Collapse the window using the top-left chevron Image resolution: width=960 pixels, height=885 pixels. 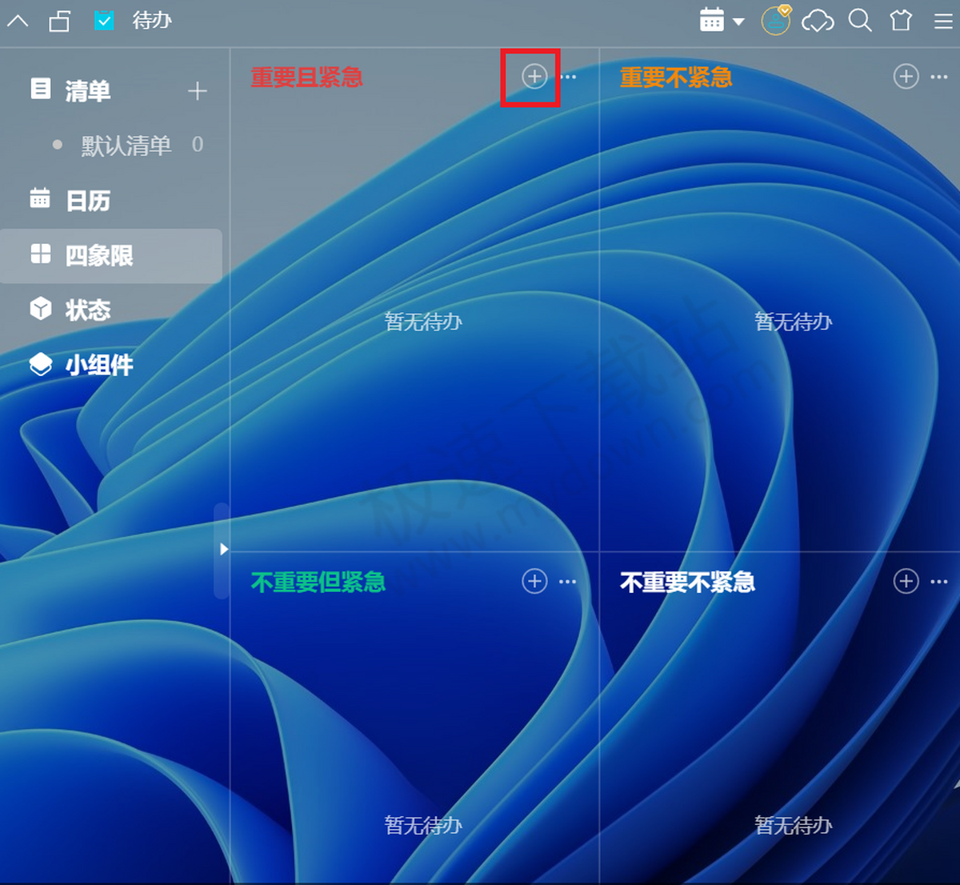[x=18, y=21]
